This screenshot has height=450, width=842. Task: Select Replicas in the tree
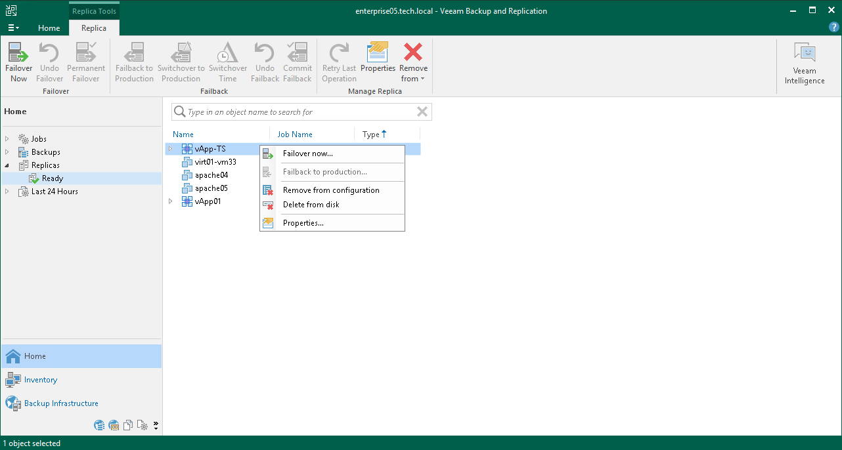[45, 165]
